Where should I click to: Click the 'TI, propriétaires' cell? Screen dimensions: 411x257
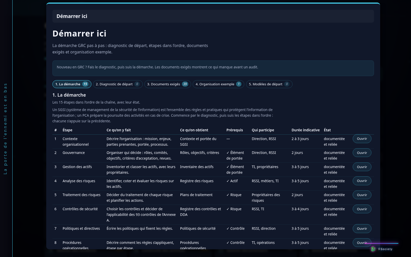pos(265,167)
